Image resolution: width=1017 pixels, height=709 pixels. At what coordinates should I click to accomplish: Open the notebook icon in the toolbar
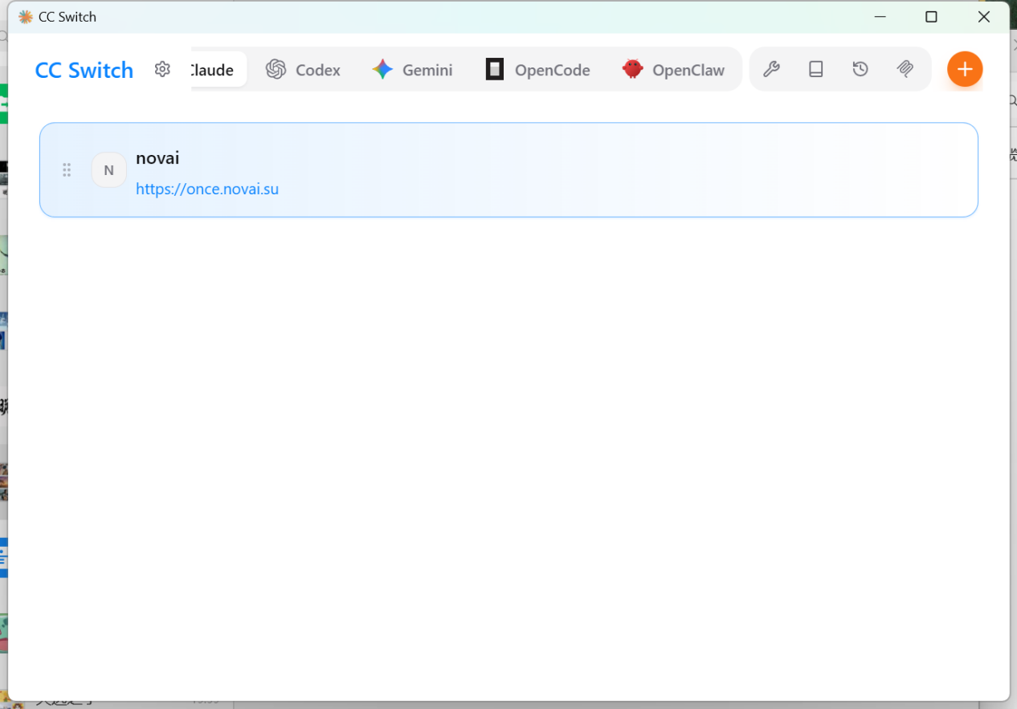point(815,69)
